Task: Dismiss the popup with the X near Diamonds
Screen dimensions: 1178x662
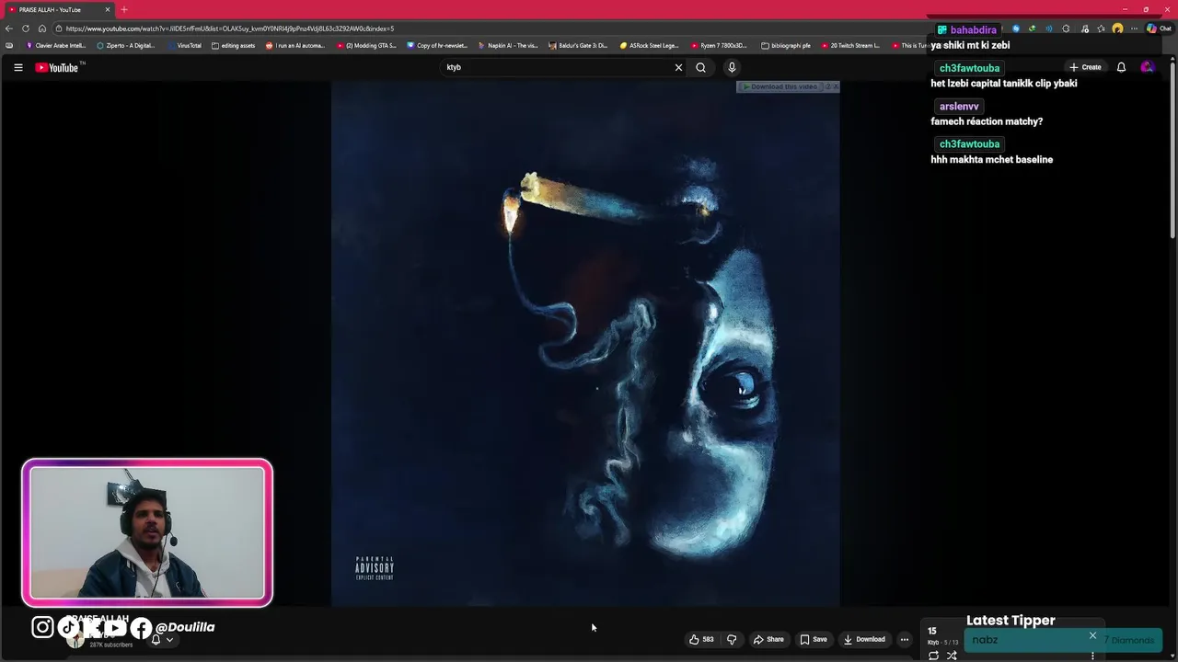Action: (1092, 635)
